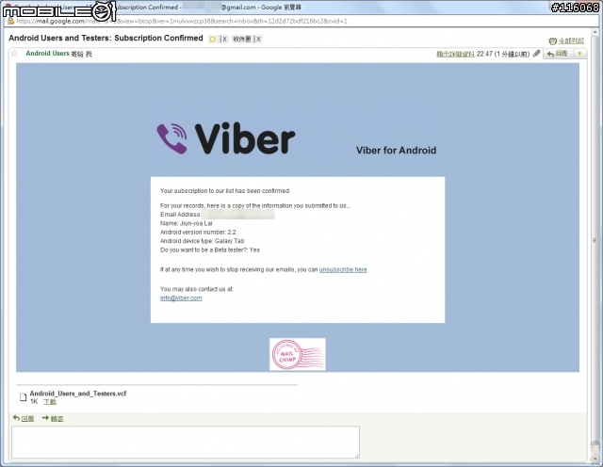The width and height of the screenshot is (603, 467).
Task: Click the paperclip attachment icon in header
Action: click(x=536, y=54)
